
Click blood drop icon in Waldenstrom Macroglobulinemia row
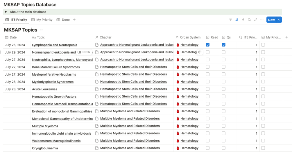(x=178, y=140)
